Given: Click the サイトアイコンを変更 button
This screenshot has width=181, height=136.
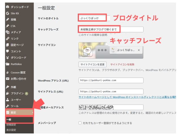Looking at the screenshot, I should (93, 64).
